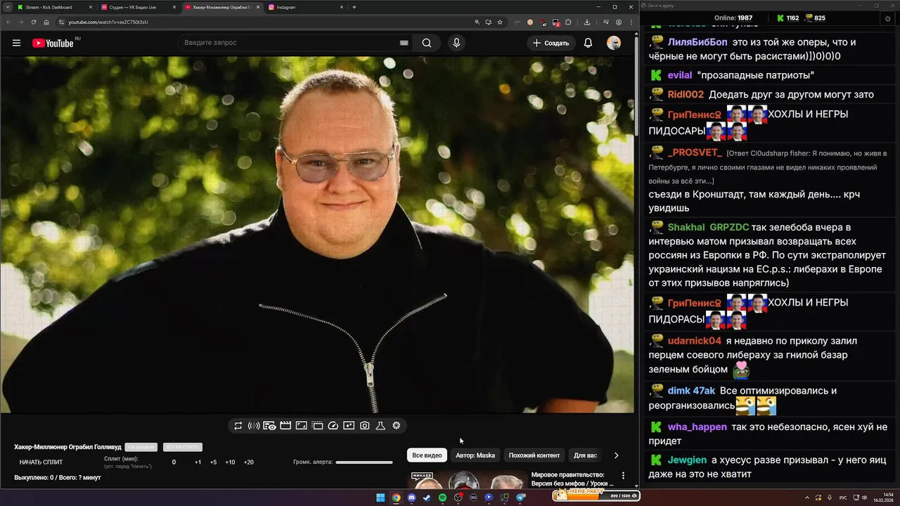The width and height of the screenshot is (900, 506).
Task: Switch to Студия — VK Видео Live tab
Action: coord(139,7)
